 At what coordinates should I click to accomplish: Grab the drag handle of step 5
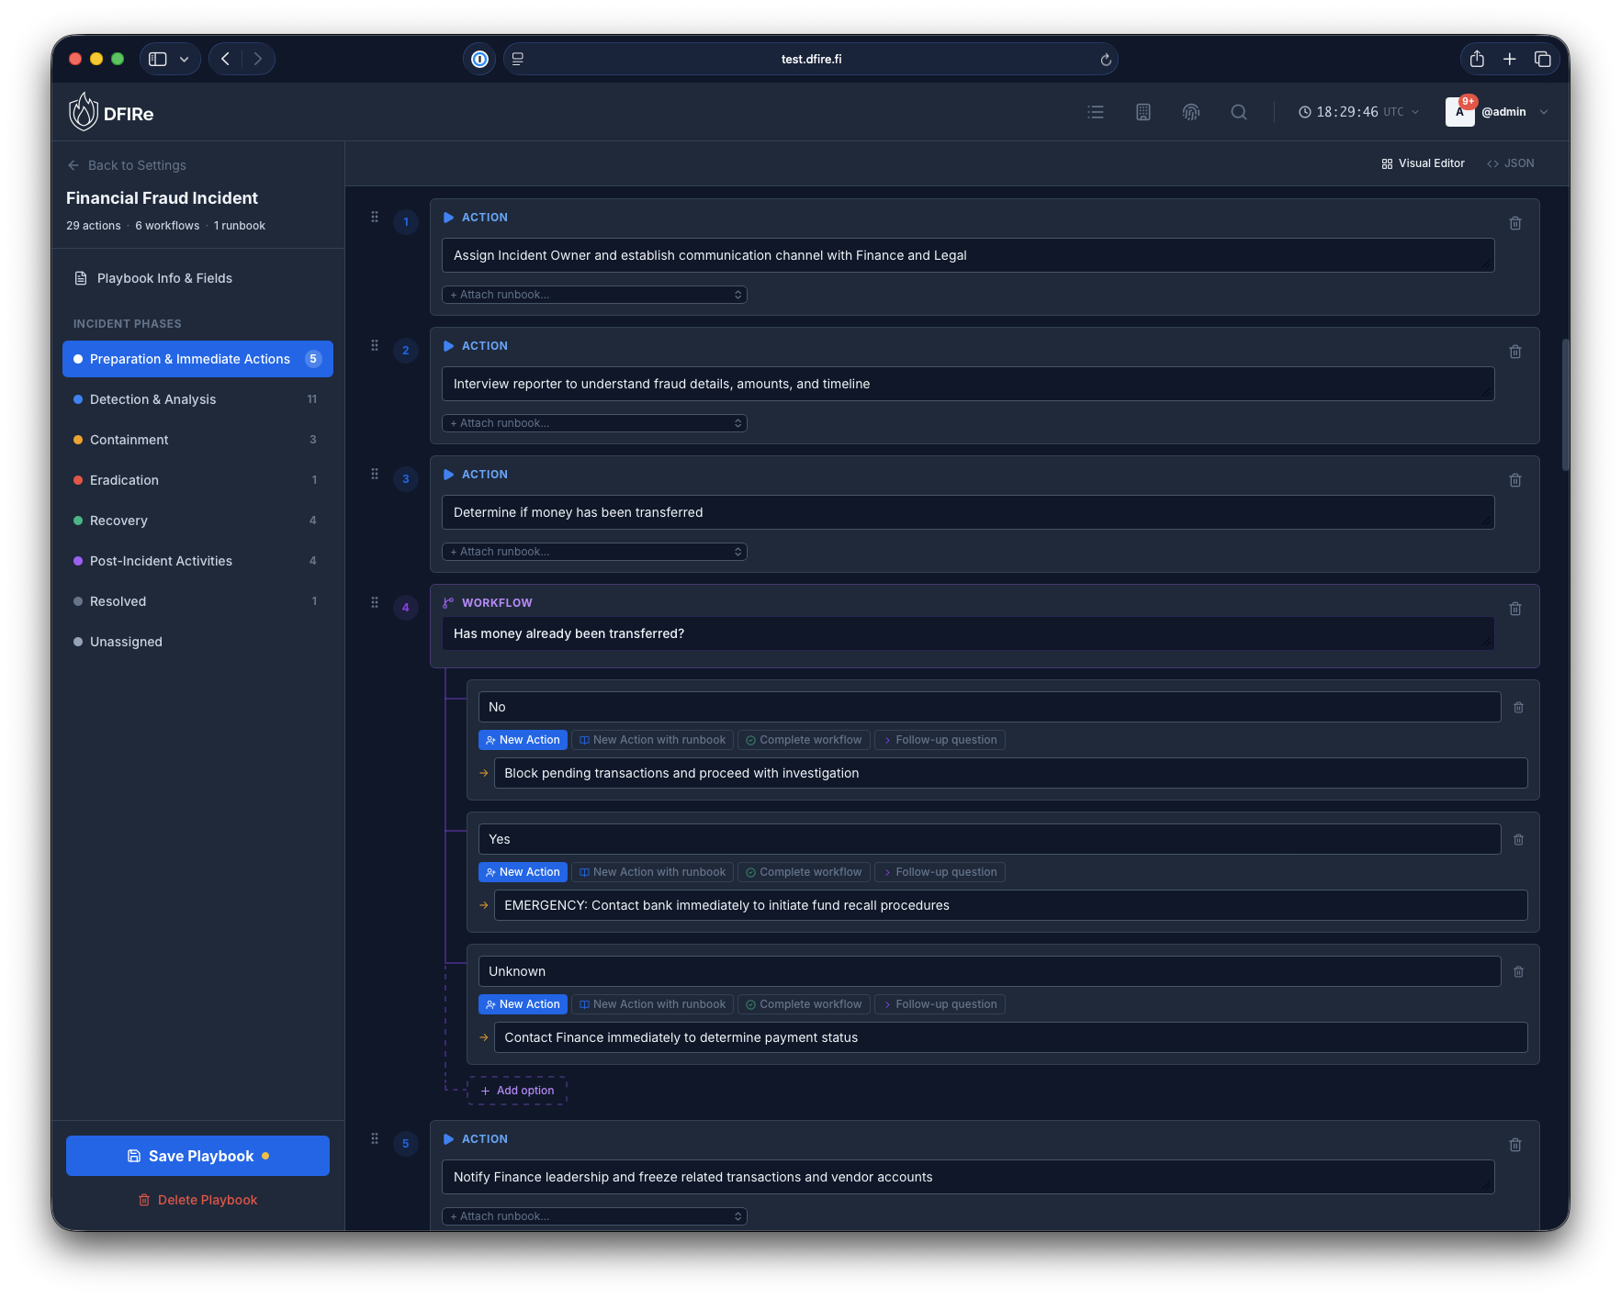click(375, 1139)
